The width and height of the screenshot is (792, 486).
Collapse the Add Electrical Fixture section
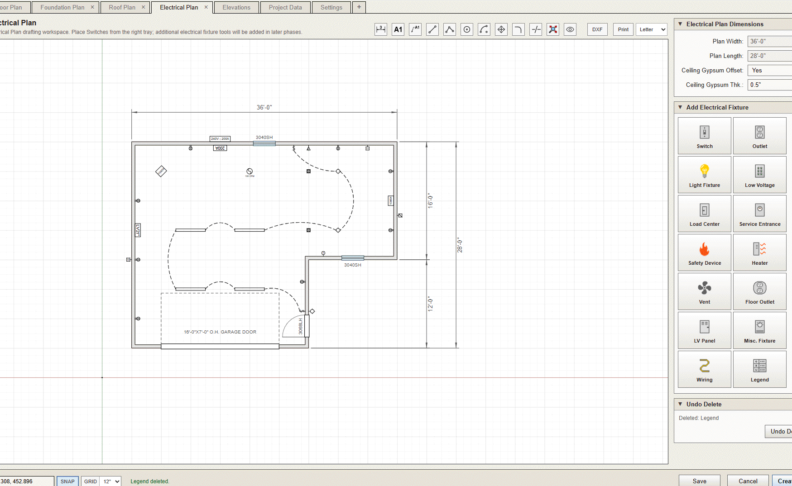680,107
